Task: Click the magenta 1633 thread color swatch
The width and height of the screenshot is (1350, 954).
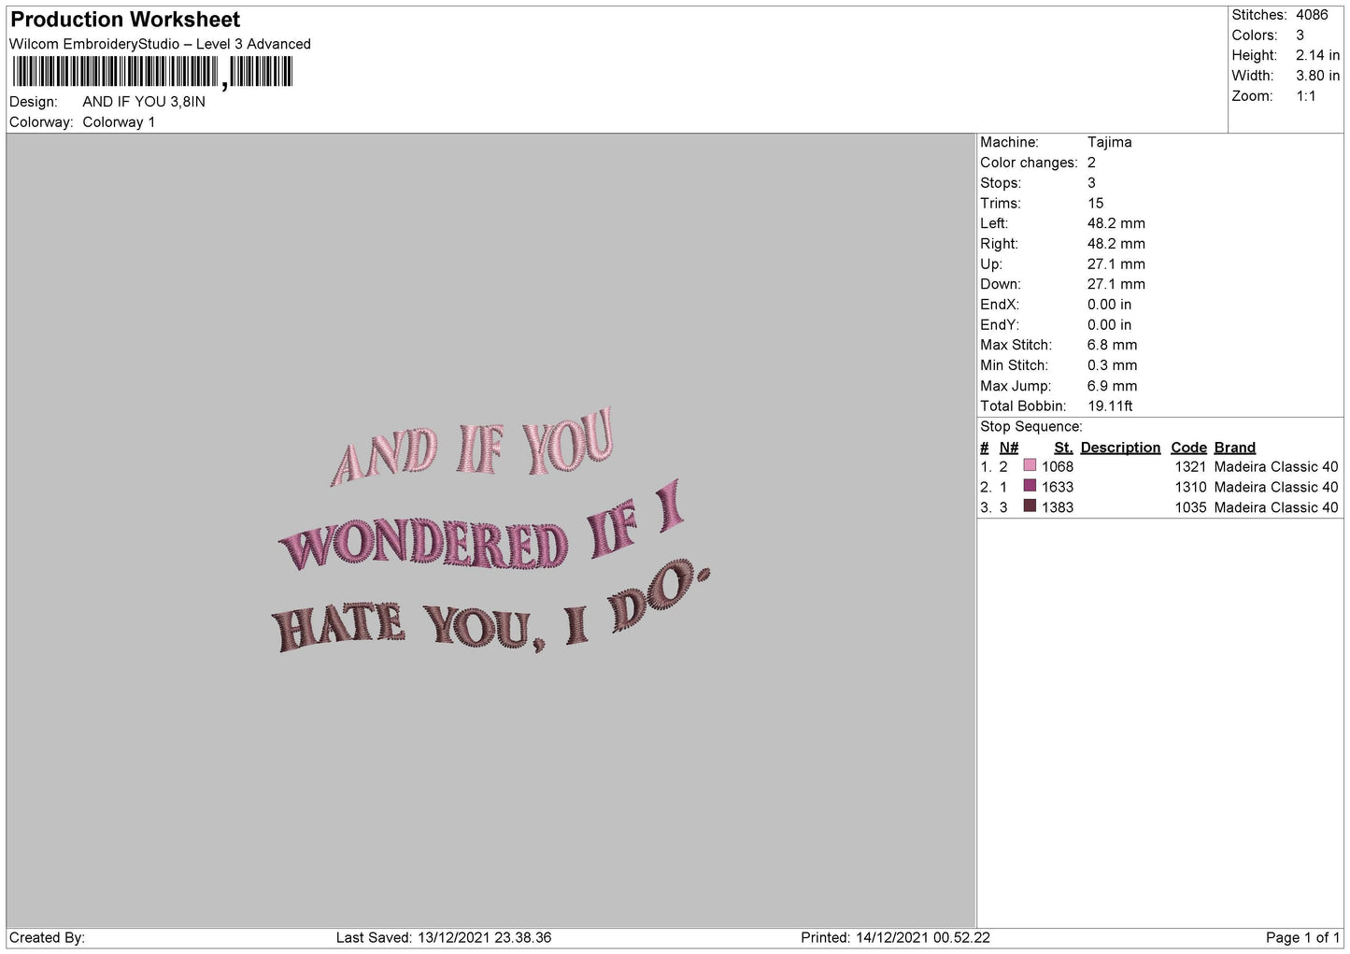Action: pyautogui.click(x=1030, y=486)
